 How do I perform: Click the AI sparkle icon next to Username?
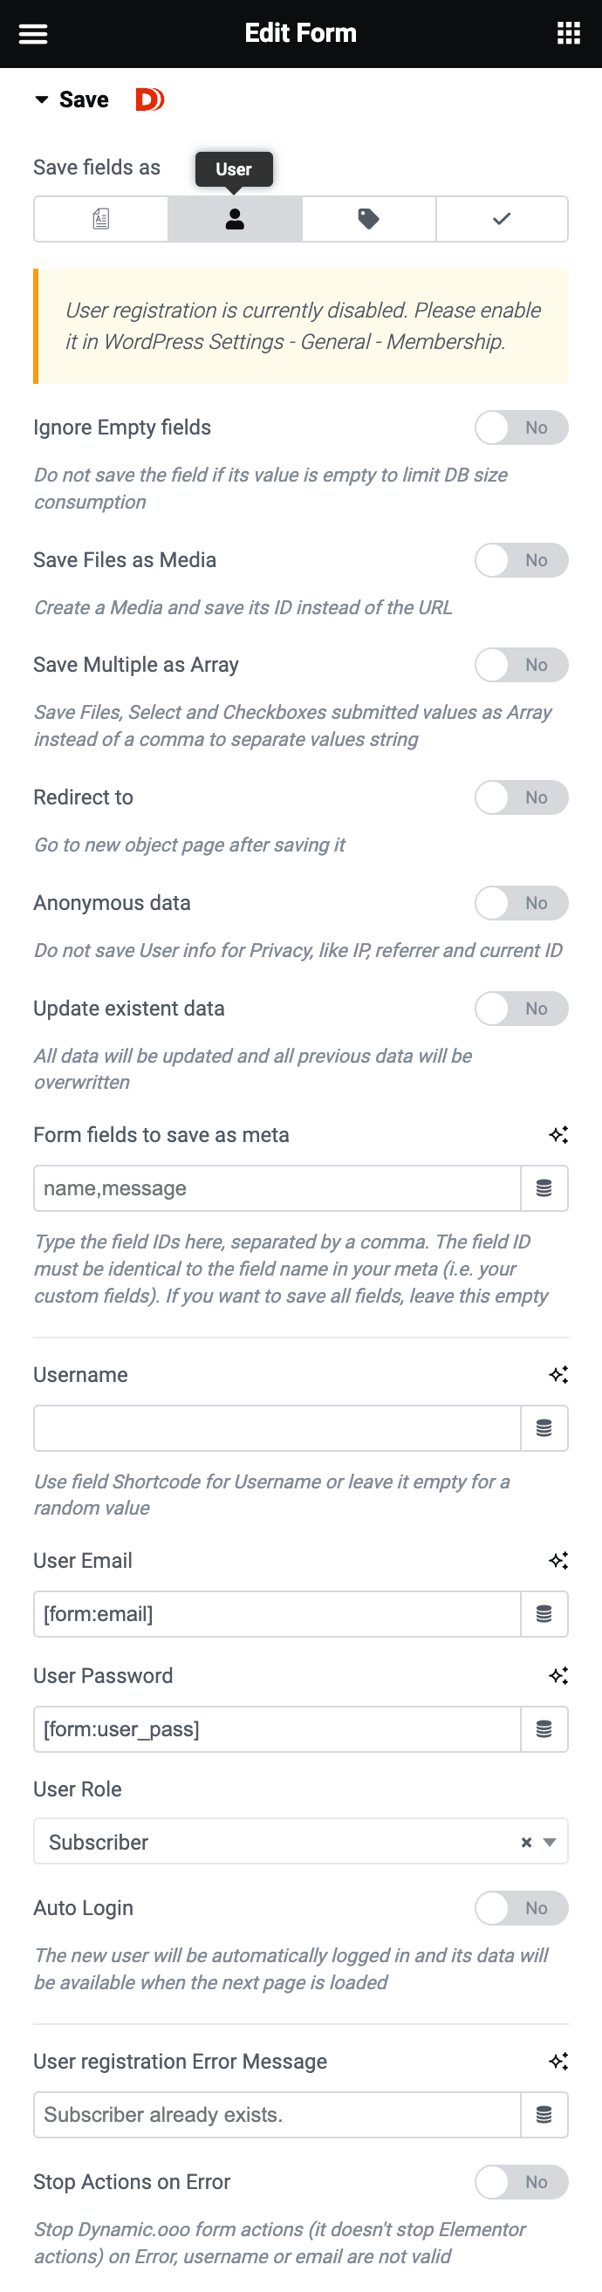pos(558,1374)
